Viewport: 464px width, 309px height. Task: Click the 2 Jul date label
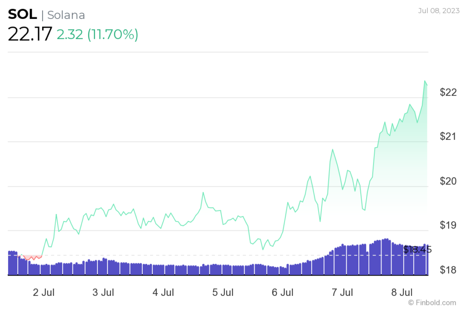pos(43,293)
